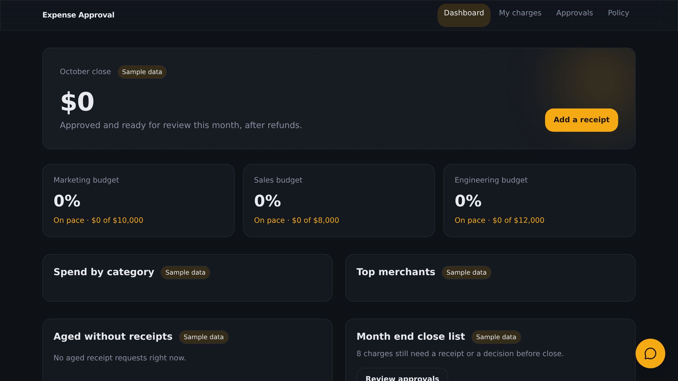
Task: Click 'On pace · $0 of $10,000' text
Action: coord(98,220)
